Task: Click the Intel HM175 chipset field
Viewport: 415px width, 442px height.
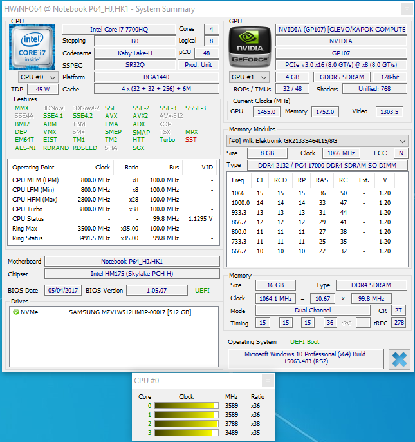Action: point(132,274)
